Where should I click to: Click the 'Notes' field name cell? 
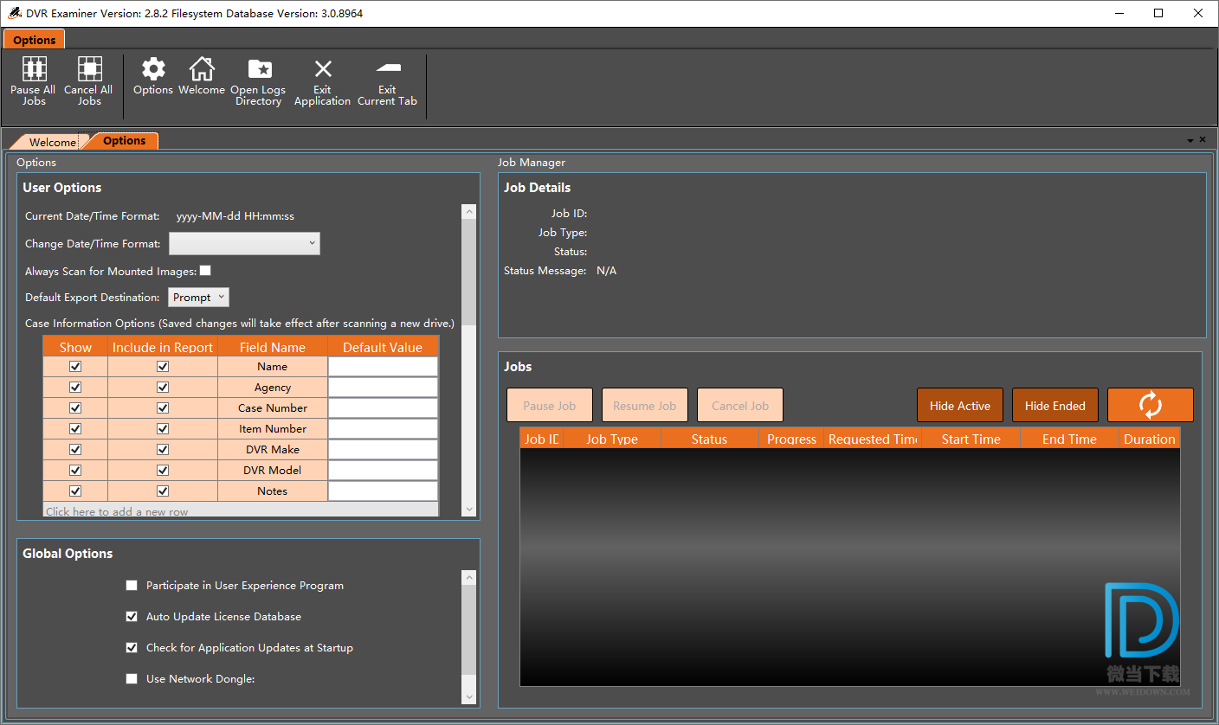point(273,491)
